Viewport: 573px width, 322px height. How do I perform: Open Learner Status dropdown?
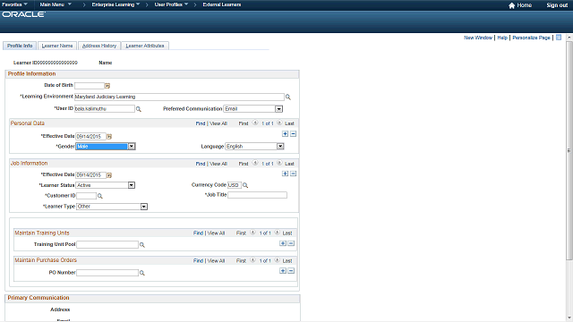point(132,185)
